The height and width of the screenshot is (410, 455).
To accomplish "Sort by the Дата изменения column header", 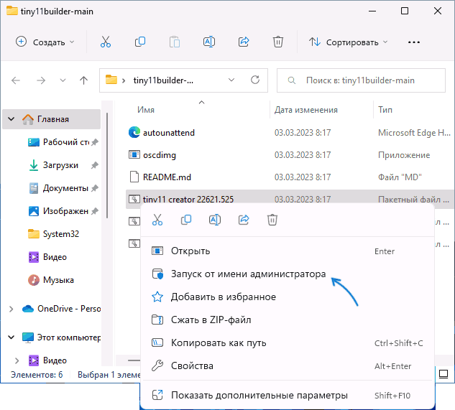I will [x=305, y=110].
